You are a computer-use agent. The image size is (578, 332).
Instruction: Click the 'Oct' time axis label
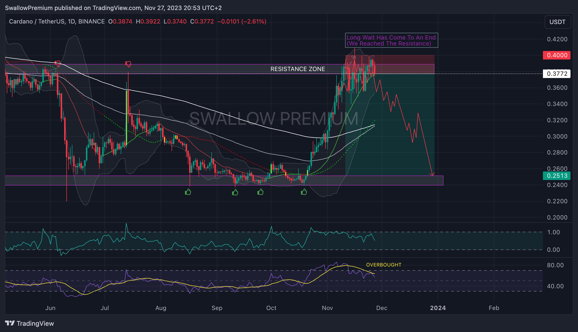click(271, 308)
